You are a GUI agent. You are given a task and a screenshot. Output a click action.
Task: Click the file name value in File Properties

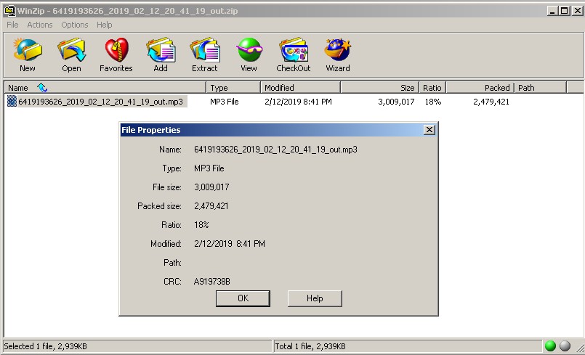click(x=275, y=150)
